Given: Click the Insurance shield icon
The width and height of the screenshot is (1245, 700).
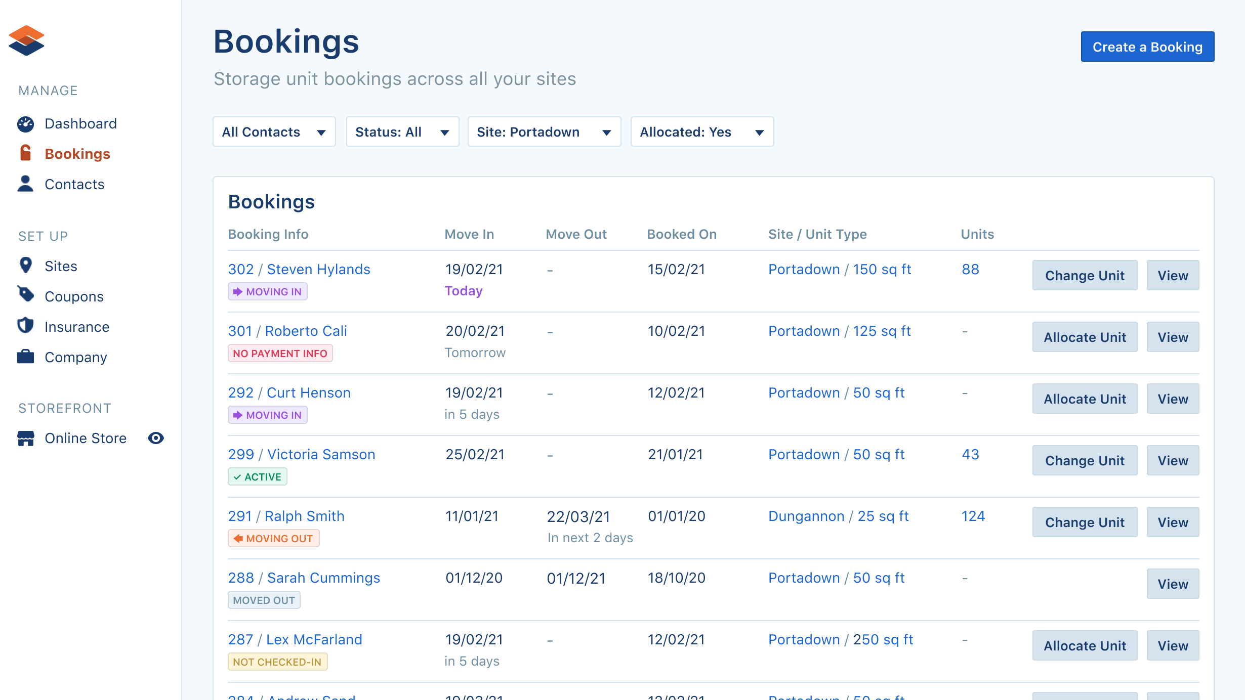Looking at the screenshot, I should coord(25,326).
